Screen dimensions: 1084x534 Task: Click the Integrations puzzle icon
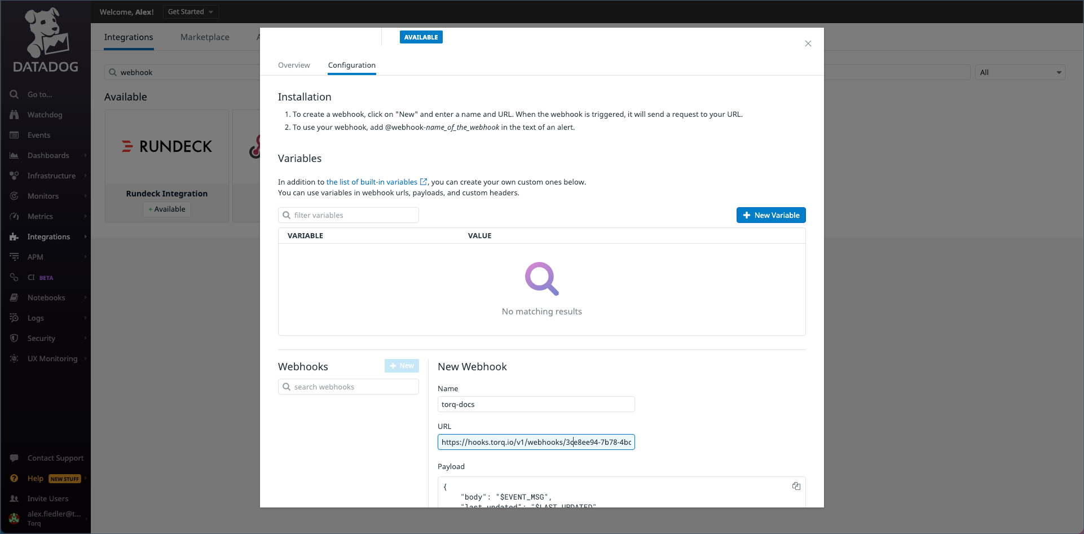click(14, 237)
